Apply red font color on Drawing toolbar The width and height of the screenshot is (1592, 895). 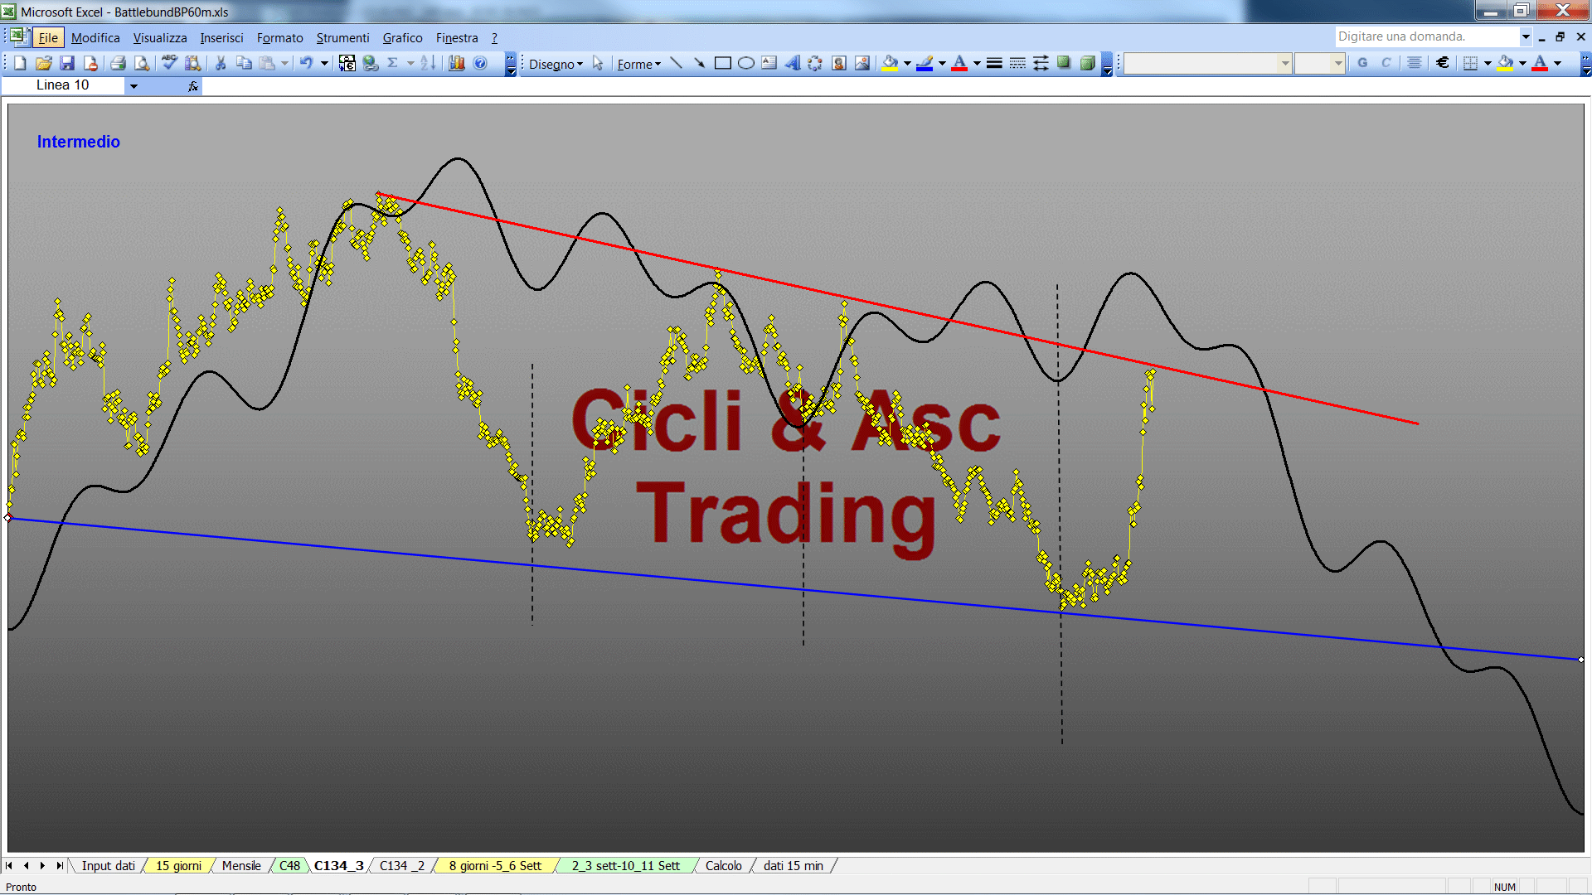click(x=959, y=63)
